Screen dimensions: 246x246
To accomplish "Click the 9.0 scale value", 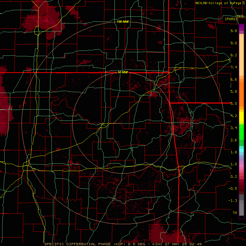I will [234, 43].
